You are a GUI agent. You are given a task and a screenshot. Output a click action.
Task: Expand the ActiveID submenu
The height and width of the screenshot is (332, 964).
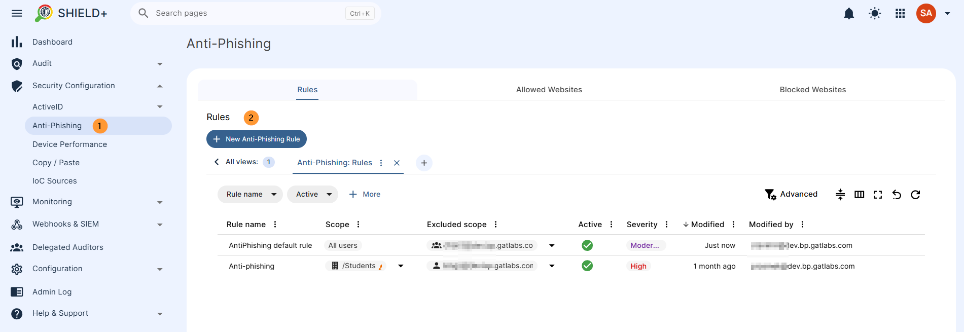click(x=160, y=107)
